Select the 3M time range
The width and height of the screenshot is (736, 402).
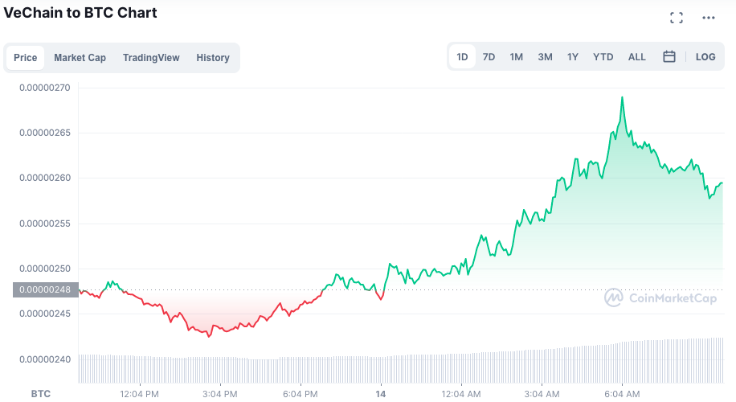point(545,57)
